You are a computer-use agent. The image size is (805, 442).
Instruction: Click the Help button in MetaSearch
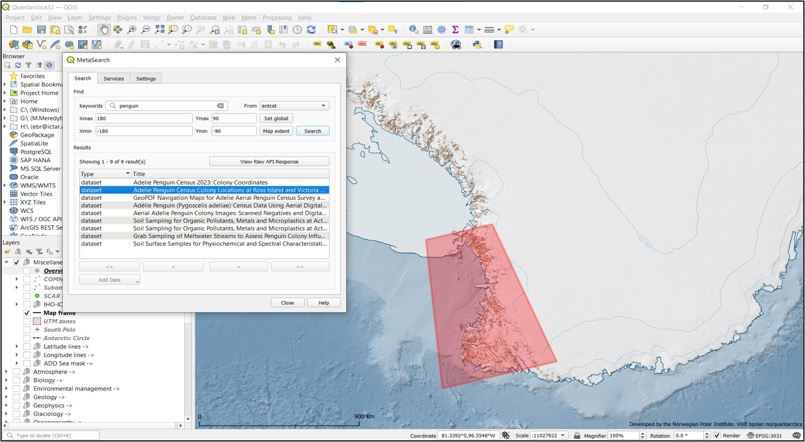tap(324, 303)
